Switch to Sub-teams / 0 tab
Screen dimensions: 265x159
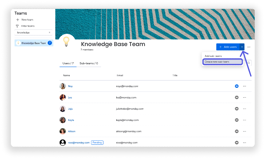(89, 63)
